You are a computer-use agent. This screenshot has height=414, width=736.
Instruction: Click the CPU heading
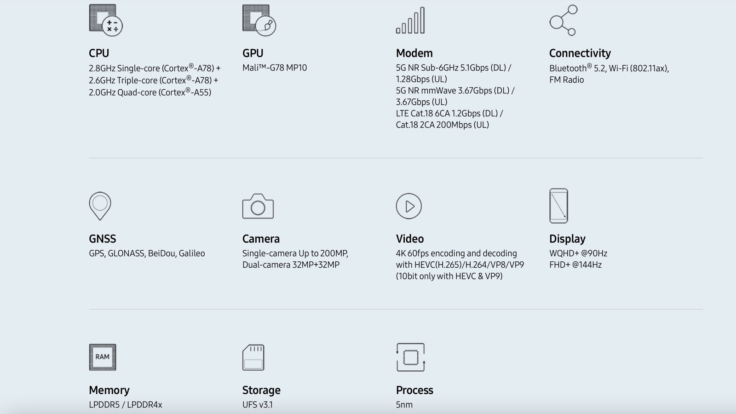pos(99,53)
